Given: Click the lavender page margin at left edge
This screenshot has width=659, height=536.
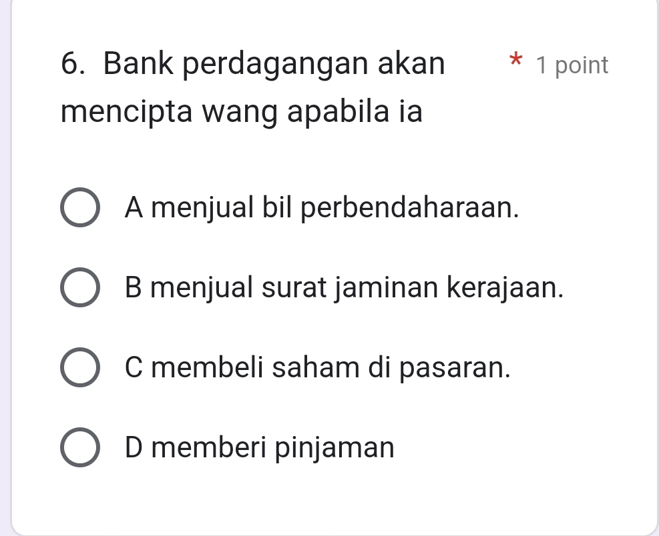Looking at the screenshot, I should pyautogui.click(x=5, y=267).
